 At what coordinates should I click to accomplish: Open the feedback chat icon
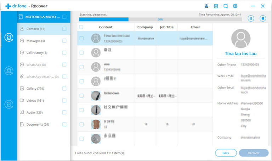click(226, 6)
